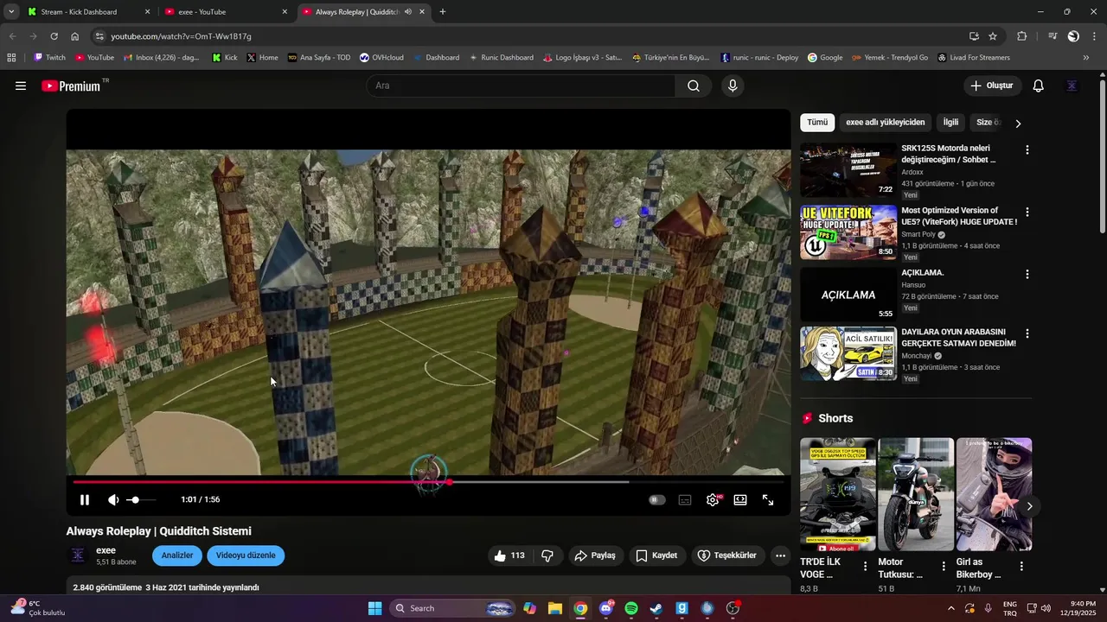The height and width of the screenshot is (622, 1107).
Task: Open the AÇIKLAMA video thumbnail
Action: (x=848, y=295)
